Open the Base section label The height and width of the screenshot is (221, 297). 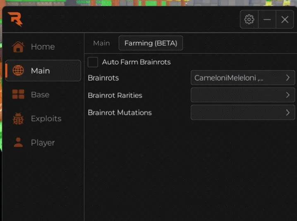coord(40,95)
